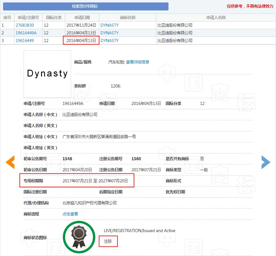Click similar group value 1208;
Screen dimensions: 276x256
pyautogui.click(x=116, y=86)
